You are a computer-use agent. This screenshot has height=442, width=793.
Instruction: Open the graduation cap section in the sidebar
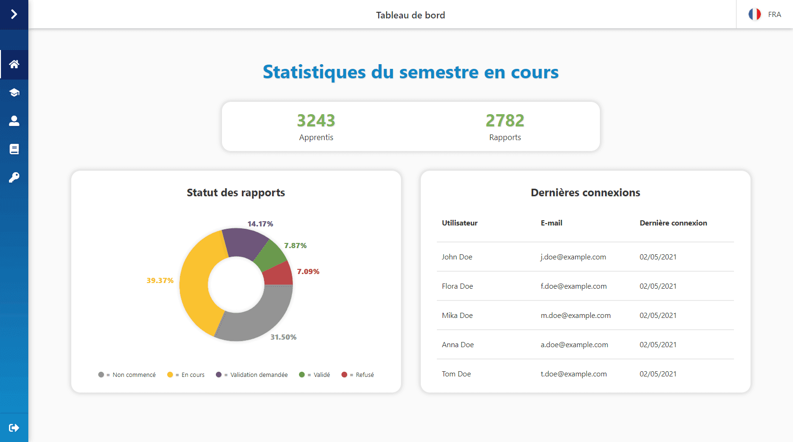14,92
